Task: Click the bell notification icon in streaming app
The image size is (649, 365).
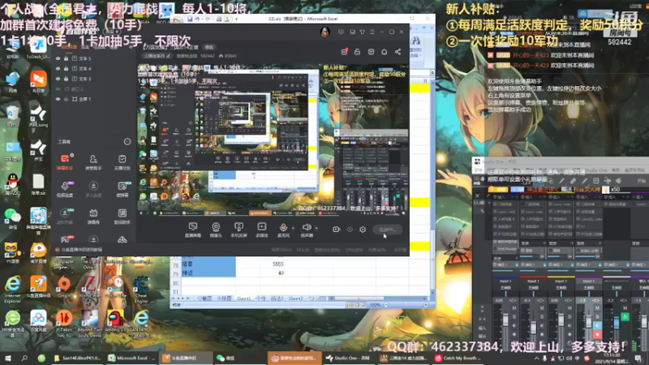Action: (384, 52)
